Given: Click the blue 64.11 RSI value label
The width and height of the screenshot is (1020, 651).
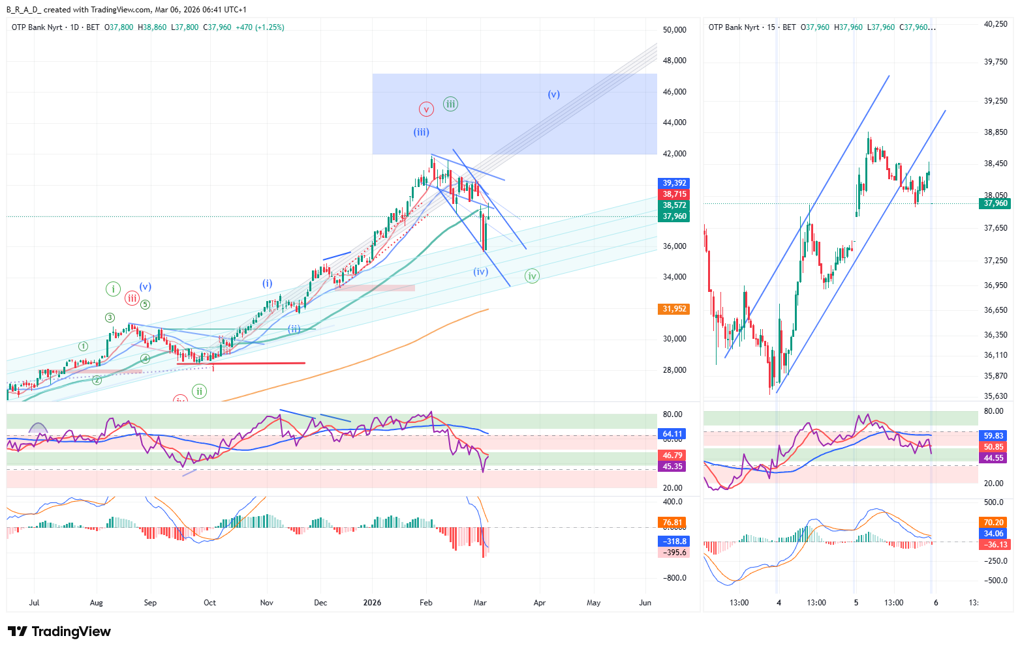Looking at the screenshot, I should (x=672, y=434).
